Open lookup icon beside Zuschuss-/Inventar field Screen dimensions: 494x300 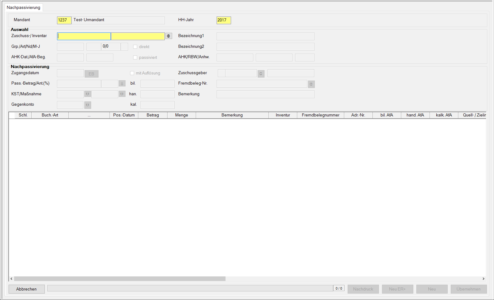coord(169,36)
